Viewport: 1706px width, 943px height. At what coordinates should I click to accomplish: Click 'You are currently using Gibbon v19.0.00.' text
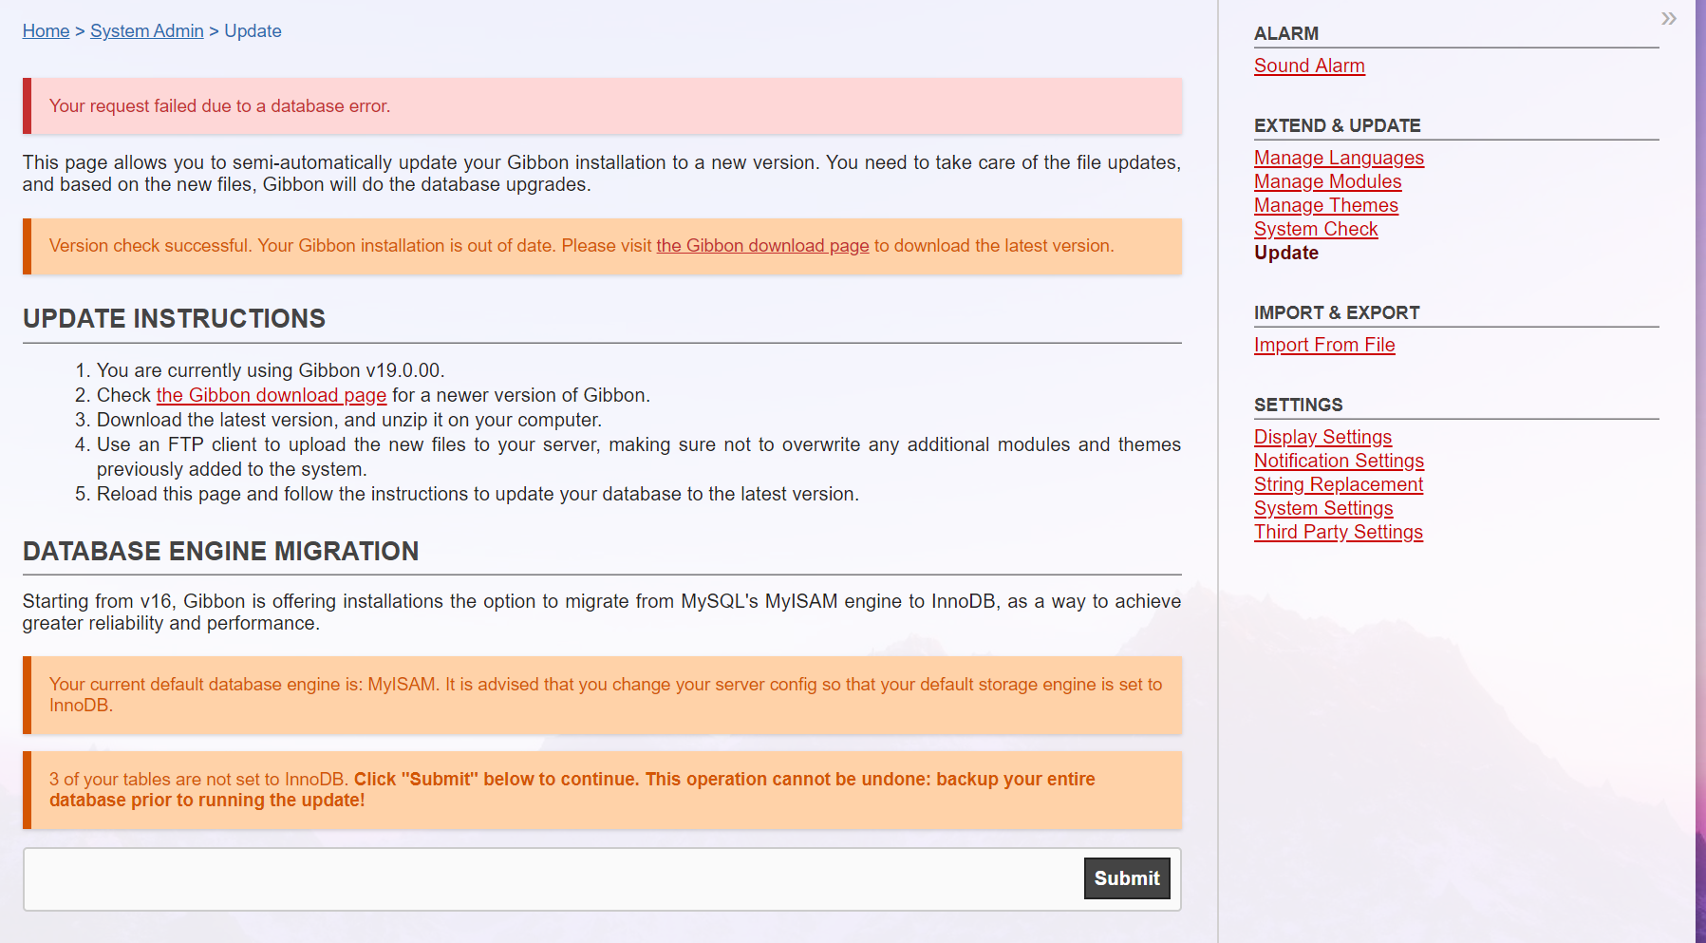271,370
